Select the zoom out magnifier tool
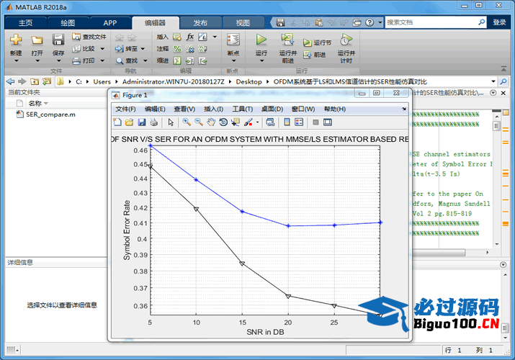 point(199,122)
